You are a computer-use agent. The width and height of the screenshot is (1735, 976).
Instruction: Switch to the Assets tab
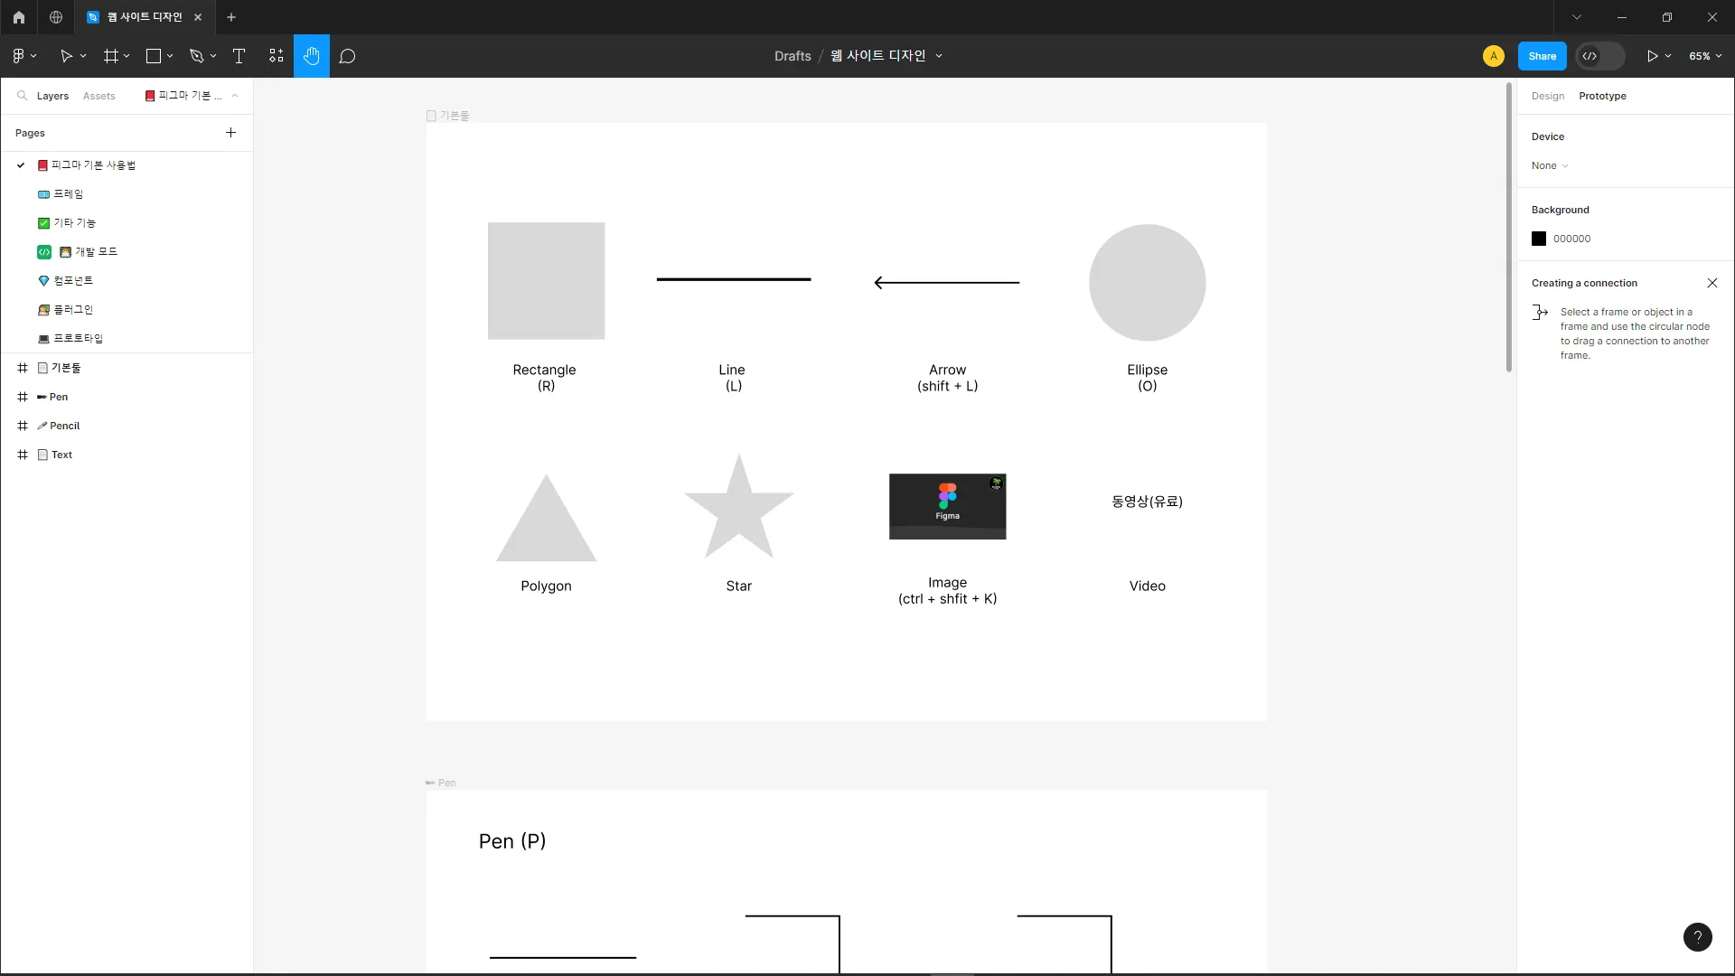[x=98, y=96]
